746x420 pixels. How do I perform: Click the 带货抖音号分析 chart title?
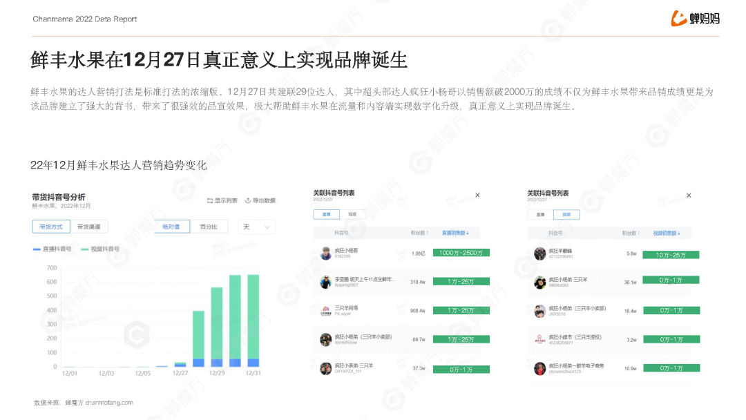[x=59, y=197]
